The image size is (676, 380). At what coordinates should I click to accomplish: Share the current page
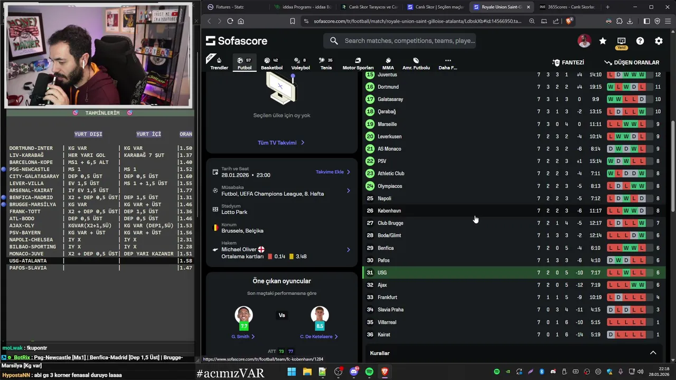[556, 21]
